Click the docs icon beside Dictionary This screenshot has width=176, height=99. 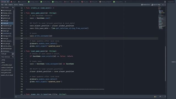(2, 51)
